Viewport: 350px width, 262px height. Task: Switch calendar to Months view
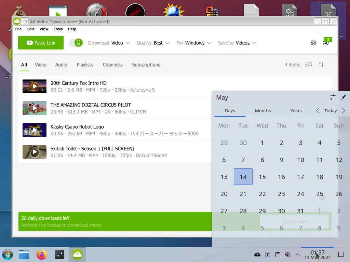263,111
